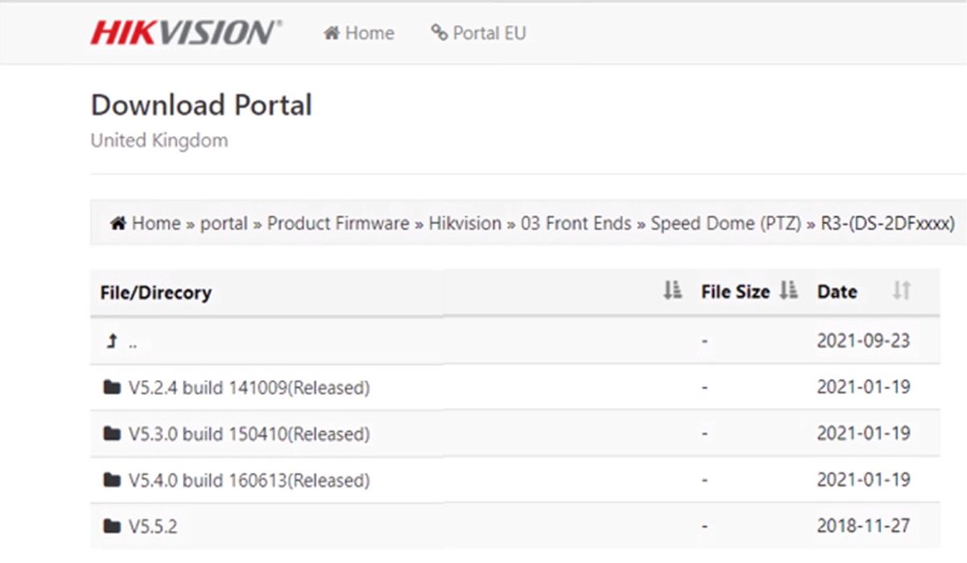
Task: Open the Portal EU navigation link
Action: coord(478,33)
